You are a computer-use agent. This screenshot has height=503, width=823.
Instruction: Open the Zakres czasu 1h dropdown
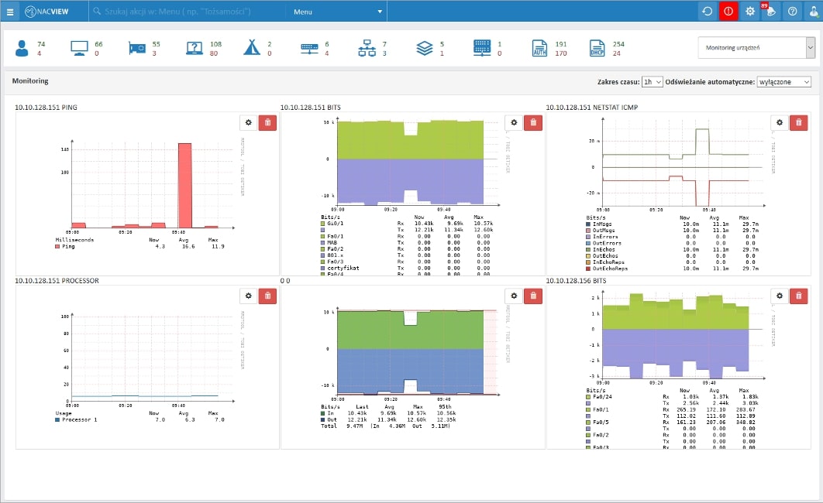tap(653, 81)
